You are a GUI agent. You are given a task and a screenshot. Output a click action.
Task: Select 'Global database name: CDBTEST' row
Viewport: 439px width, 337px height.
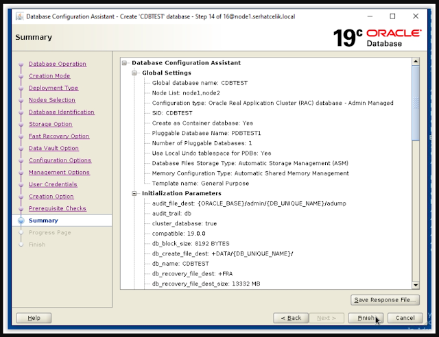point(200,83)
